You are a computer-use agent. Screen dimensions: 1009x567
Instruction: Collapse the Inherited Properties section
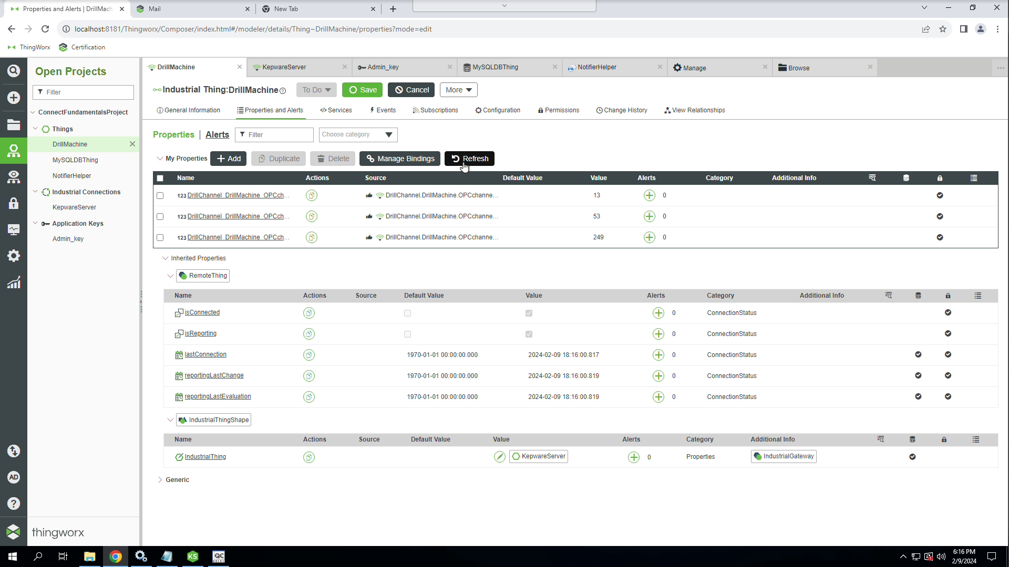coord(165,258)
